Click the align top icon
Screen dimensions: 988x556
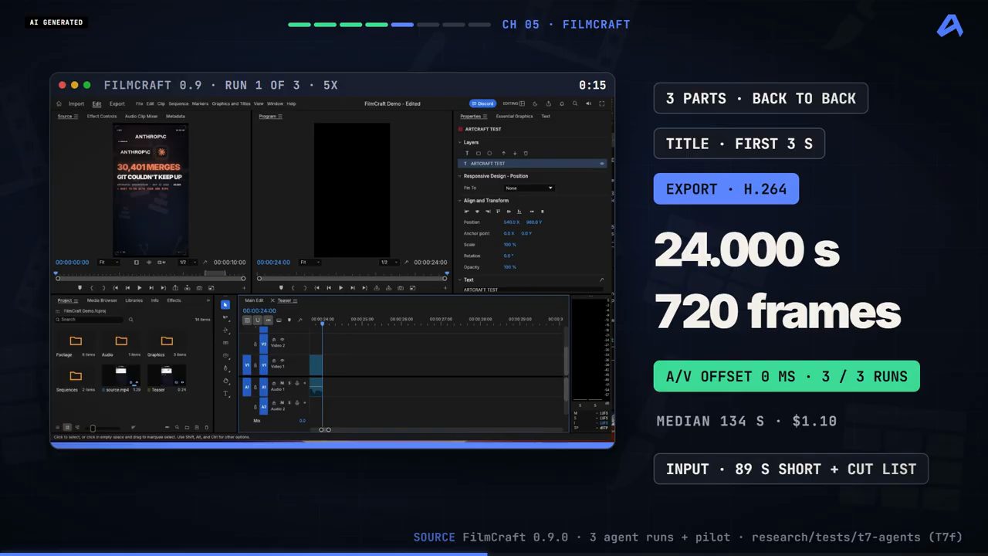(x=498, y=212)
